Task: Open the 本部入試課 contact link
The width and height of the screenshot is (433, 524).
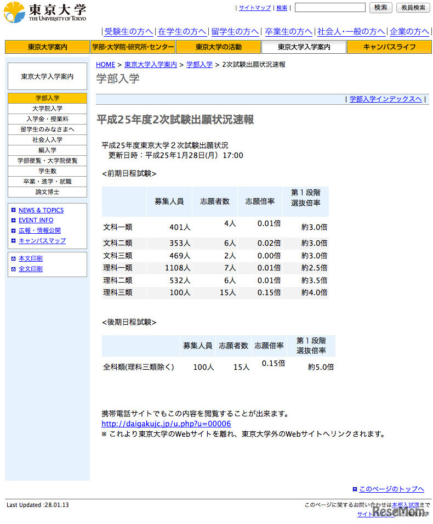Action: coord(405,505)
